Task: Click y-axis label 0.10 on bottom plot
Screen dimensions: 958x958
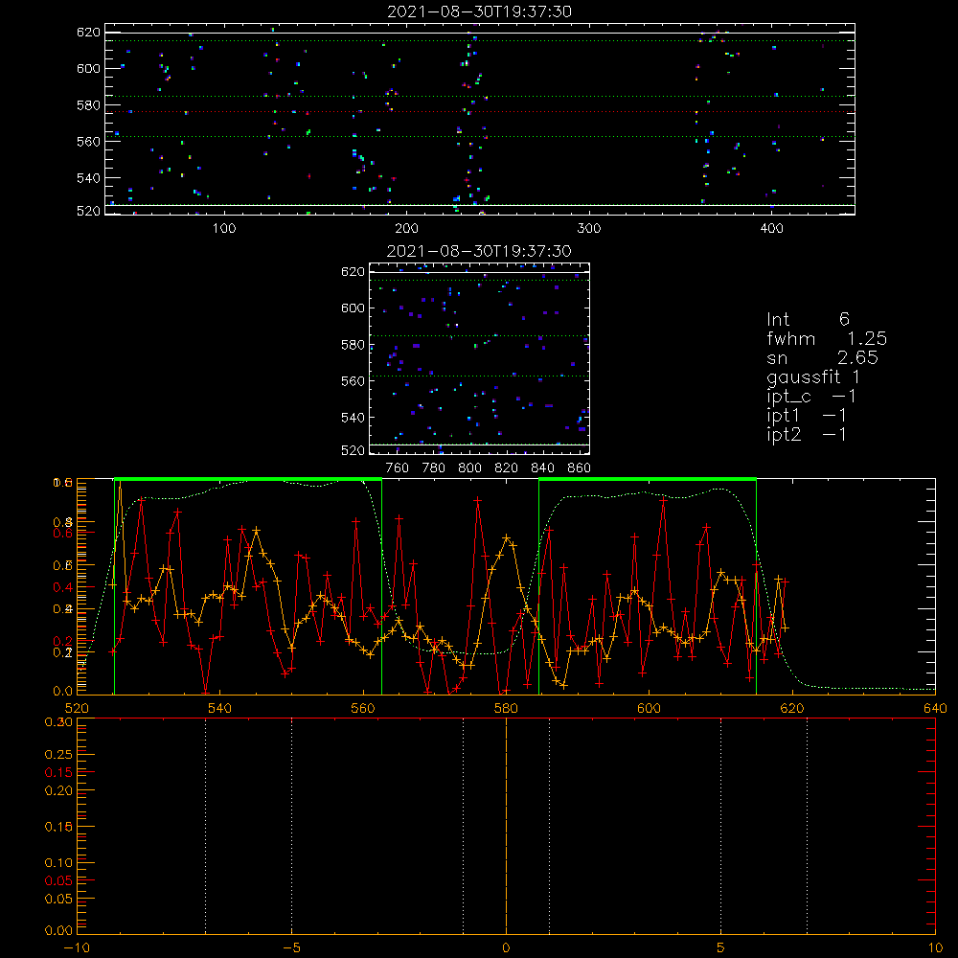Action: pos(58,863)
